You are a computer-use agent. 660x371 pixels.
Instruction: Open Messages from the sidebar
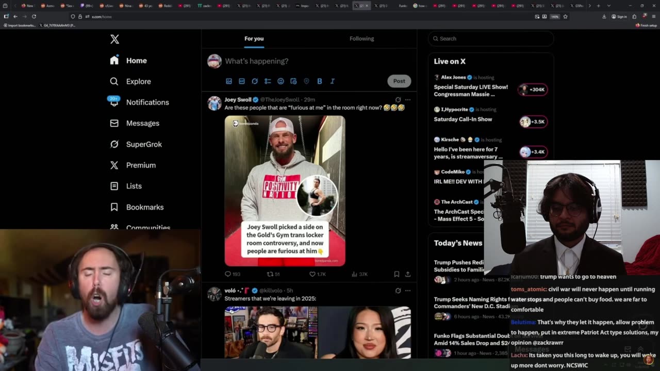point(135,123)
